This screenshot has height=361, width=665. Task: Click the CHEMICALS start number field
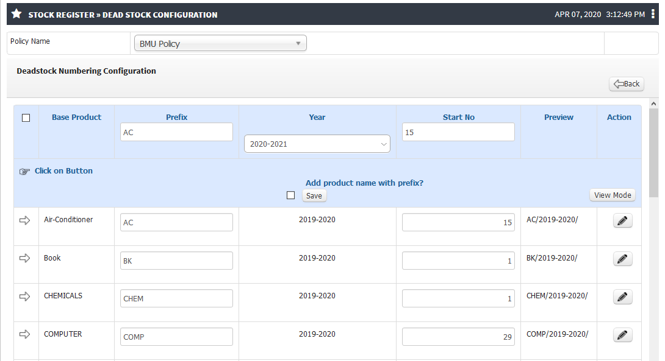[458, 298]
